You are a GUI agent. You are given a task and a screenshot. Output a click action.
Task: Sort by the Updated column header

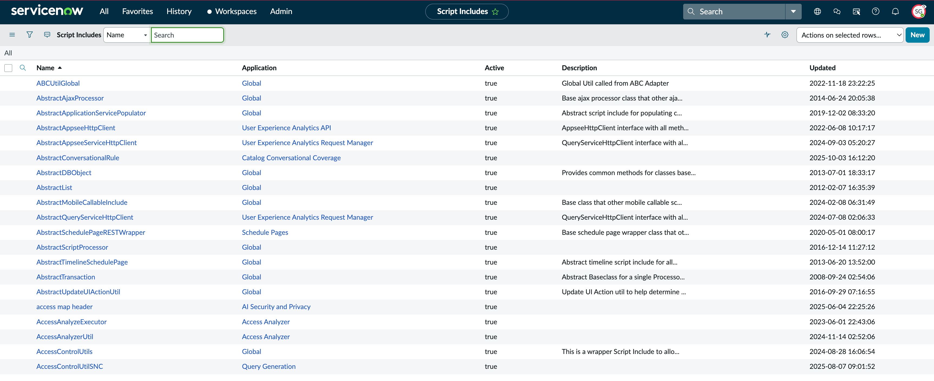(822, 68)
